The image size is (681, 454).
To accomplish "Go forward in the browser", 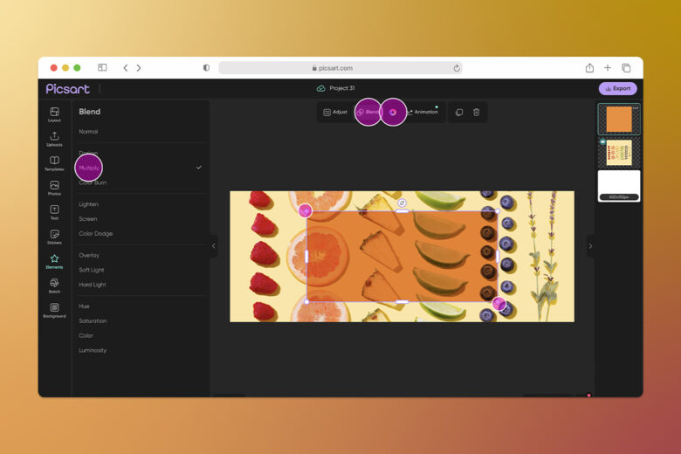I will [x=139, y=68].
